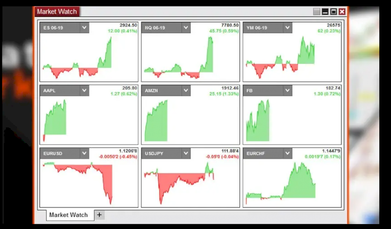
Task: Expand the AAPL symbol dropdown arrow
Action: click(84, 90)
